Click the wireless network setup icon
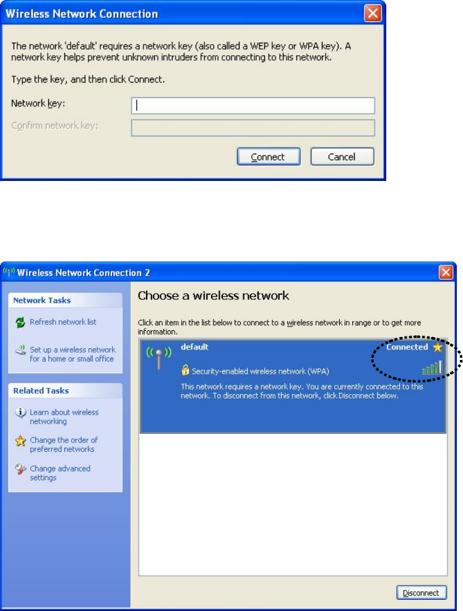Screen dimensions: 463x611 (20, 350)
